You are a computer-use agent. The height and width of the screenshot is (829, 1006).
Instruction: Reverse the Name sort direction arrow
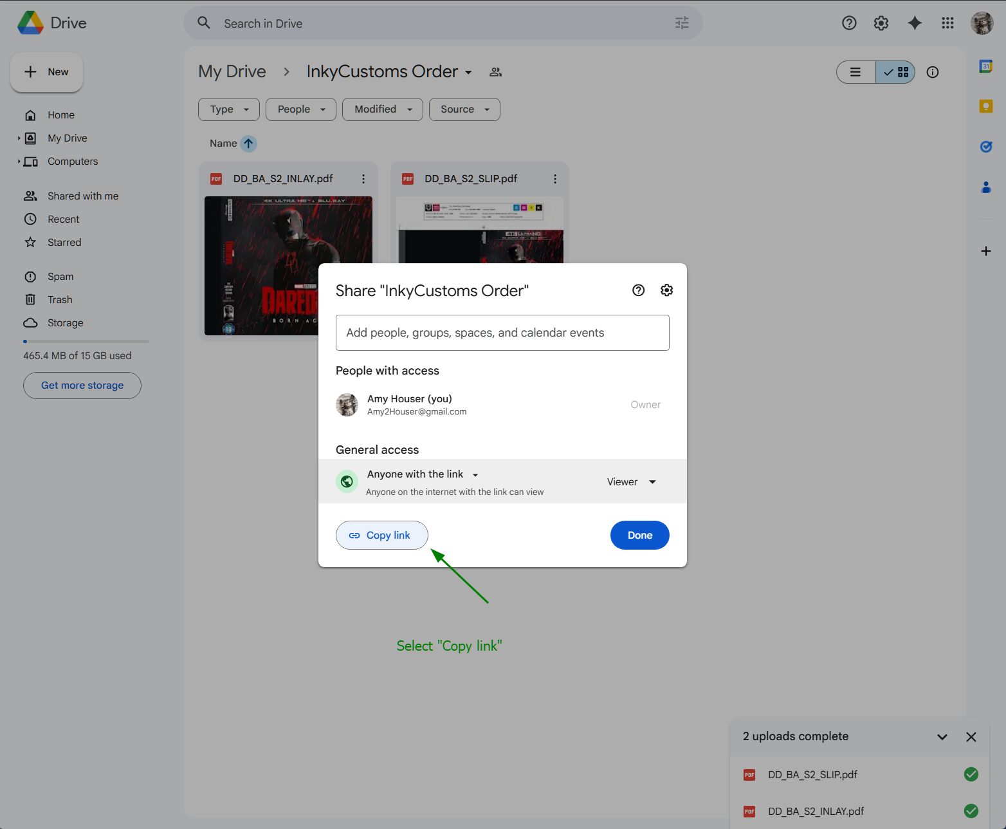[x=248, y=144]
